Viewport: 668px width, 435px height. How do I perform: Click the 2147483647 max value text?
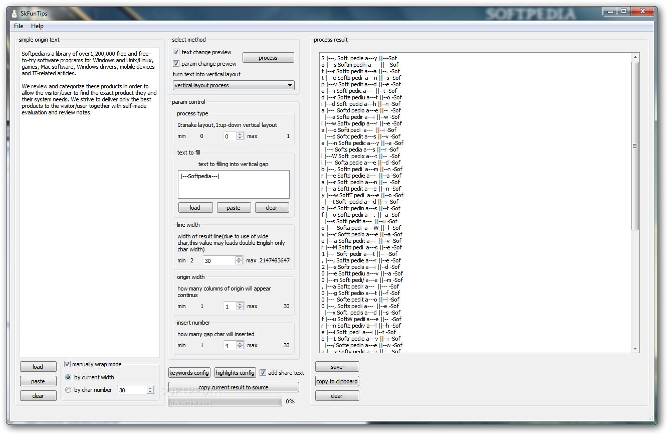pos(275,260)
